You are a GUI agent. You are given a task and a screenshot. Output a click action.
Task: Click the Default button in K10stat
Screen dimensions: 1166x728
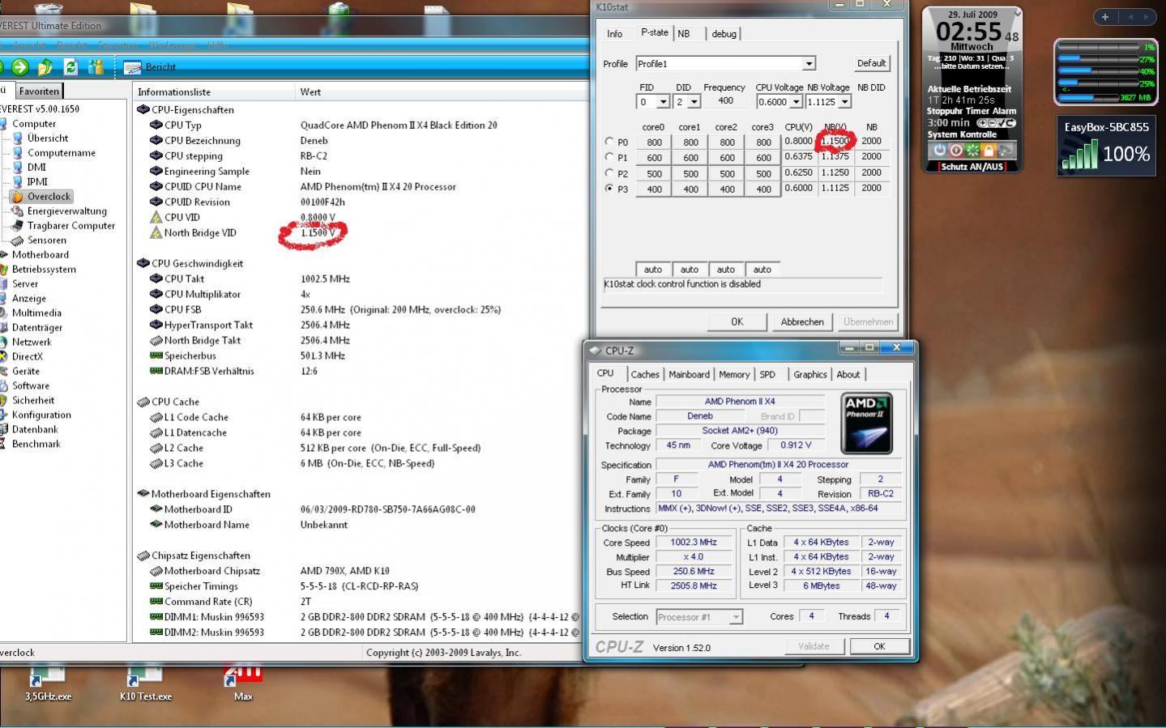click(871, 63)
